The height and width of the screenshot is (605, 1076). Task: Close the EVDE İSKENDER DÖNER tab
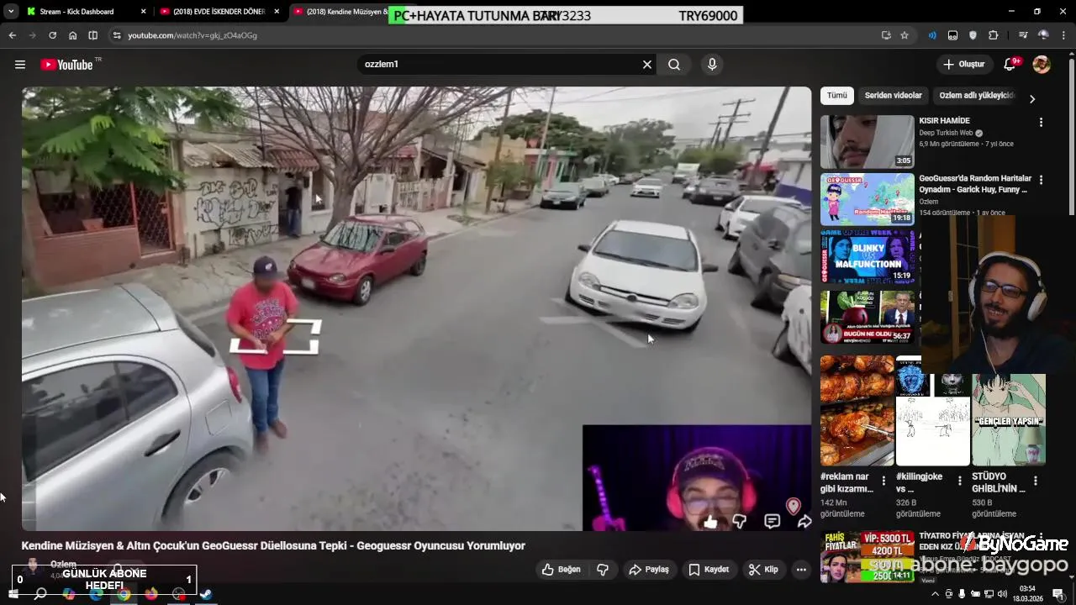pyautogui.click(x=277, y=12)
